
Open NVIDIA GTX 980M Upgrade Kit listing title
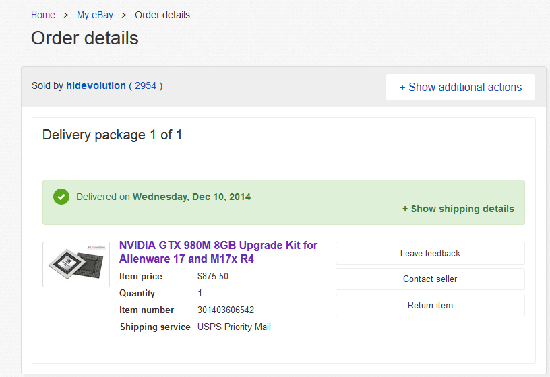218,252
